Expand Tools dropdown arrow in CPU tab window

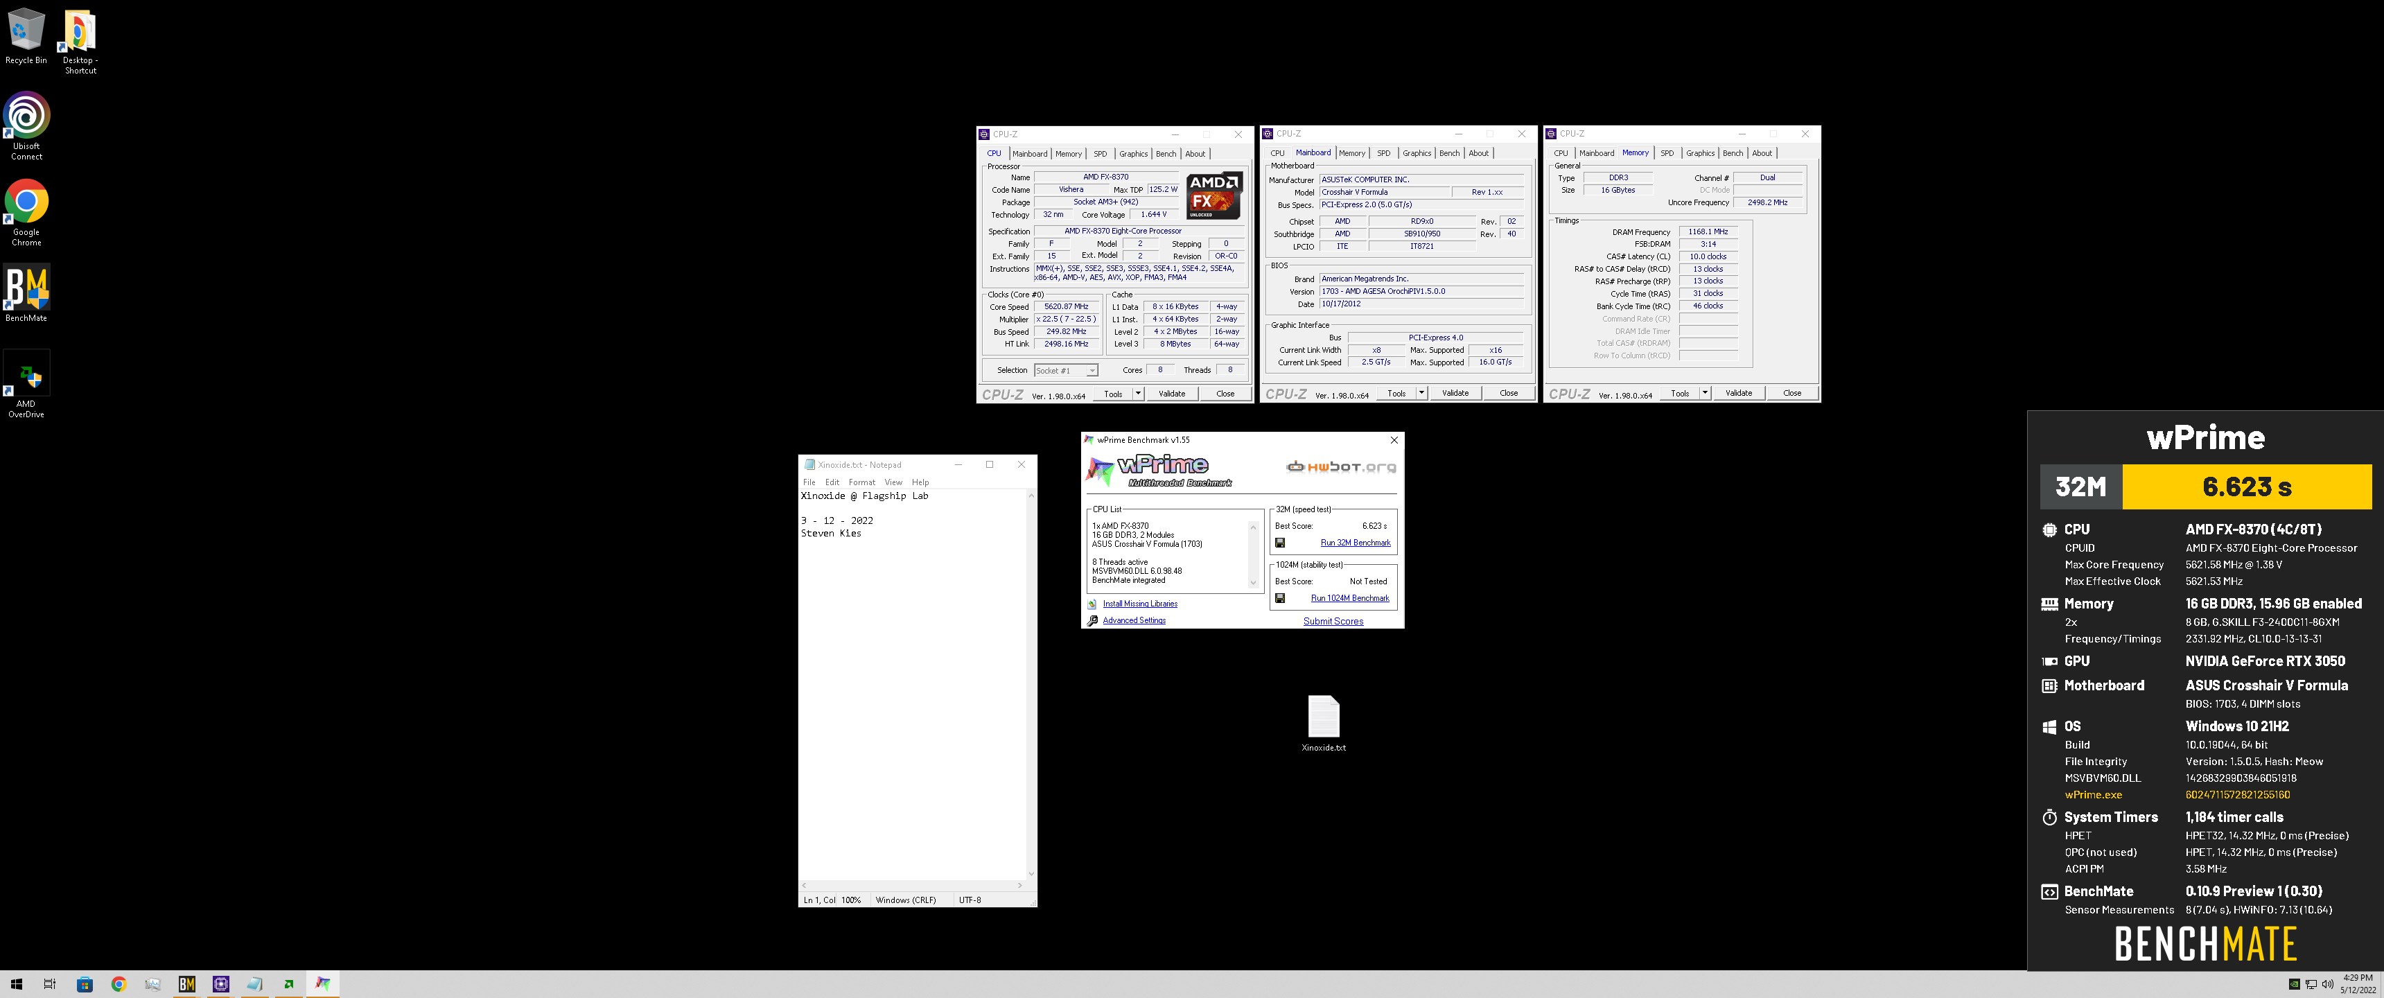point(1139,394)
